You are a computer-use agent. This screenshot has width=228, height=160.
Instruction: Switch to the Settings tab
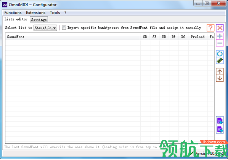39,19
